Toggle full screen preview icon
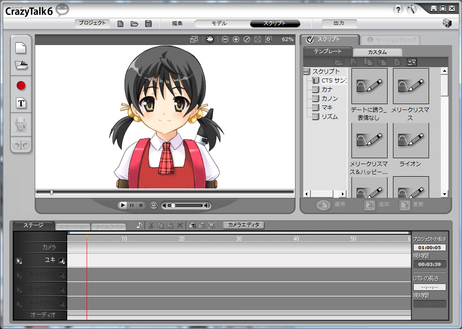 [194, 39]
